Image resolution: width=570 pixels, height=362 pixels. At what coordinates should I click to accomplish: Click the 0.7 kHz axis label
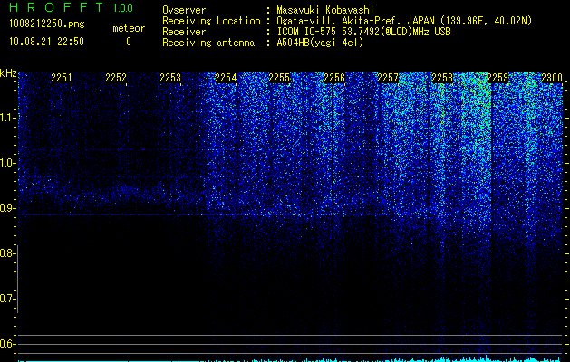pyautogui.click(x=7, y=299)
